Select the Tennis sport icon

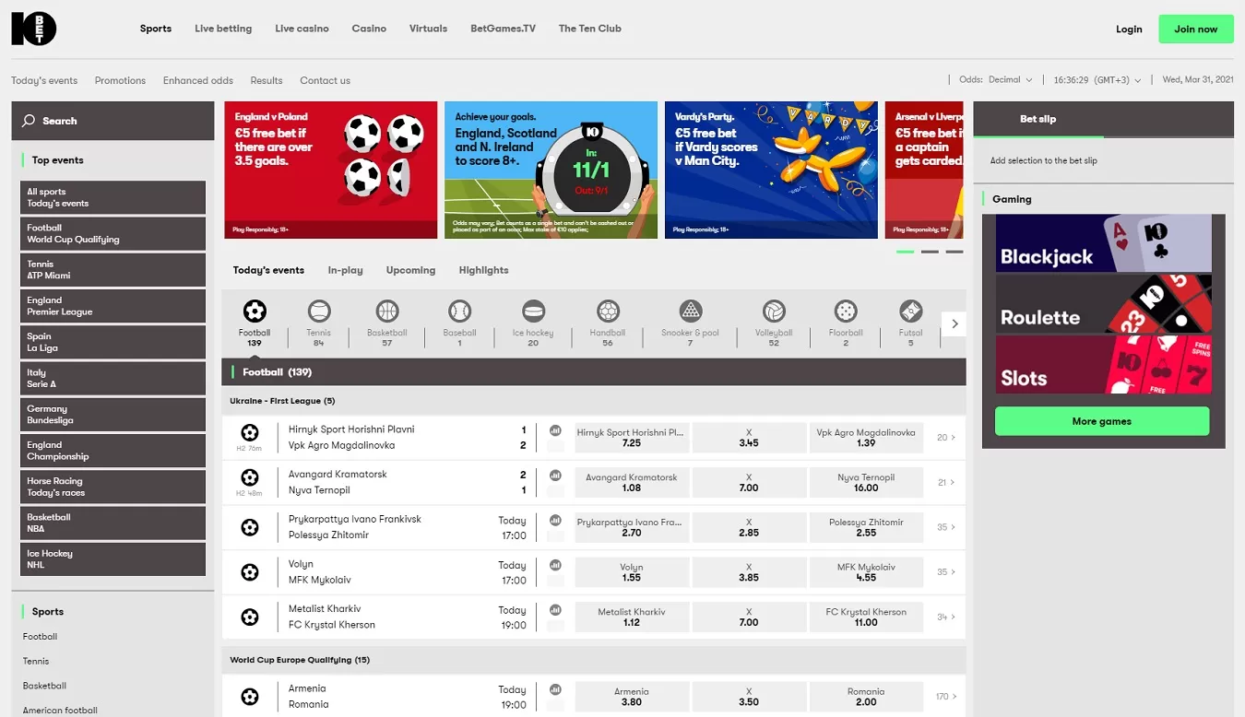[318, 311]
